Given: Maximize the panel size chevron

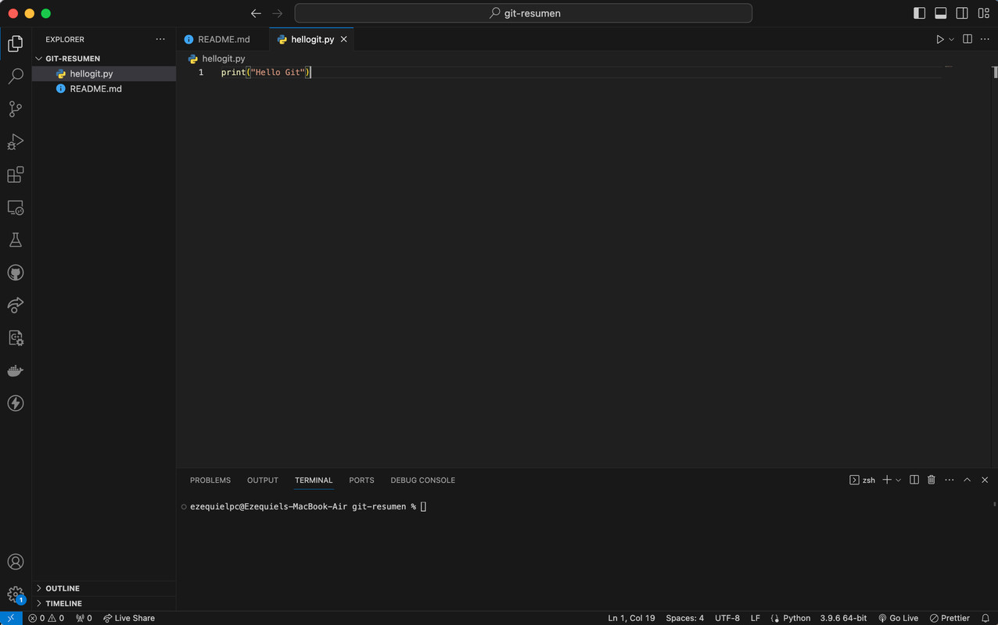Looking at the screenshot, I should (967, 480).
